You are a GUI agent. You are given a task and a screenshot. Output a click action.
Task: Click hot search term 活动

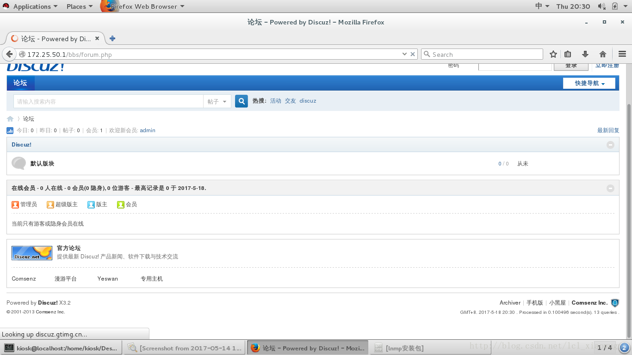pyautogui.click(x=276, y=101)
